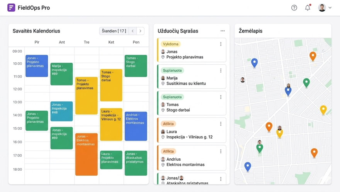Open the notifications bell
The width and height of the screenshot is (340, 192).
coord(308,8)
